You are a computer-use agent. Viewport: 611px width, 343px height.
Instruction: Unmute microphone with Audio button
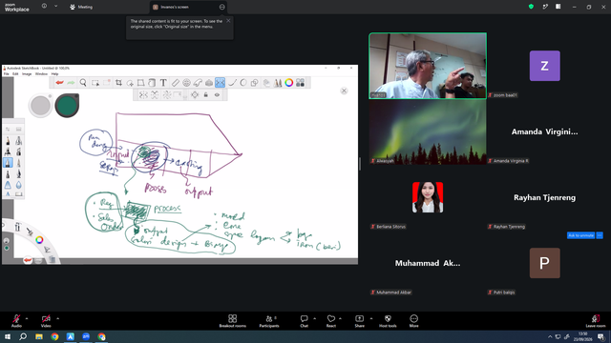(x=16, y=321)
